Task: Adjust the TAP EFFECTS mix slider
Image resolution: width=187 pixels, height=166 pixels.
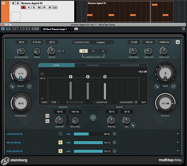Action: point(92,143)
